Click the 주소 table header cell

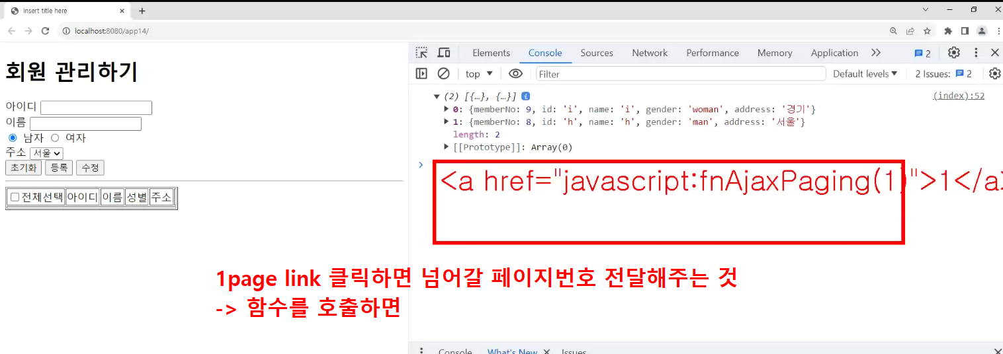pos(161,197)
